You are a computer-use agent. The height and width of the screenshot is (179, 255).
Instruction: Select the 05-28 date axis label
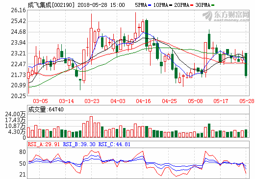click(247, 101)
